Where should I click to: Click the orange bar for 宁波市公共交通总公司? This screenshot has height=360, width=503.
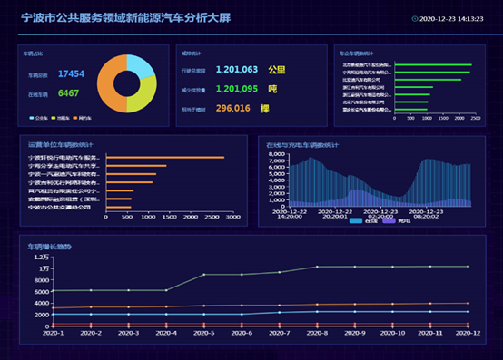pos(119,208)
